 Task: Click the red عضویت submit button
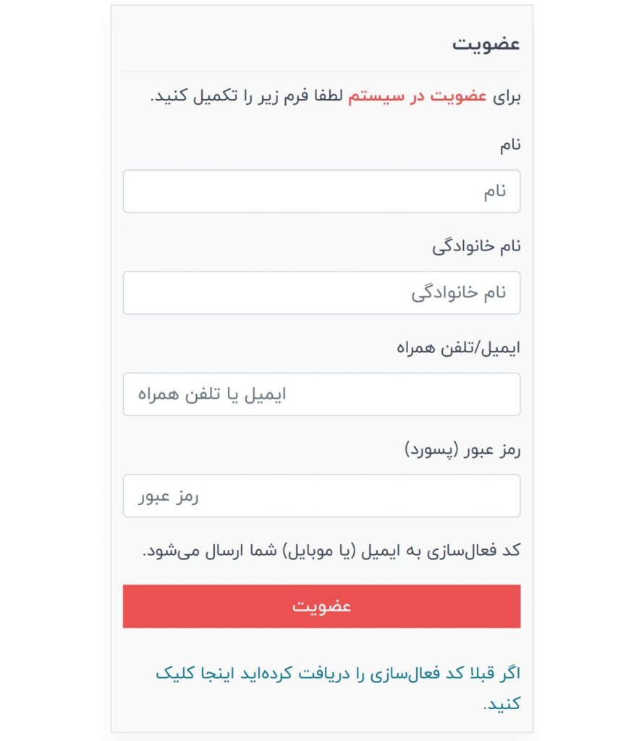321,606
